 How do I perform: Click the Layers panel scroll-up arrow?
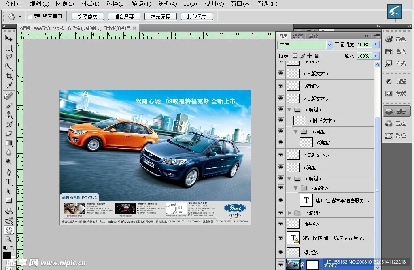(377, 64)
